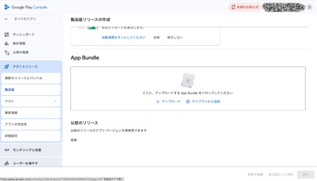Click the blurred account profile area
Screen dimensions: 317x181
(x=284, y=7)
